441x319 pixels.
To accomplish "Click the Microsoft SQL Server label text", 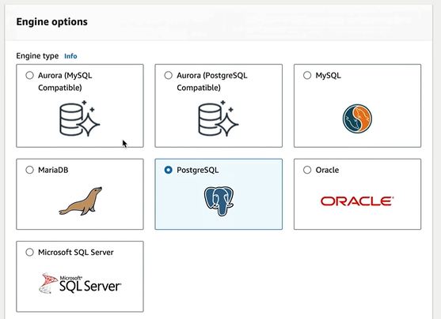I will click(x=76, y=252).
